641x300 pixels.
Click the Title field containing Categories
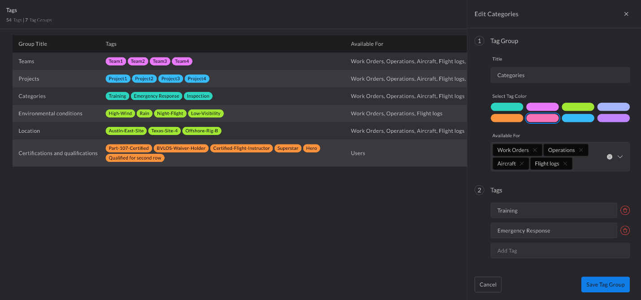pos(560,75)
